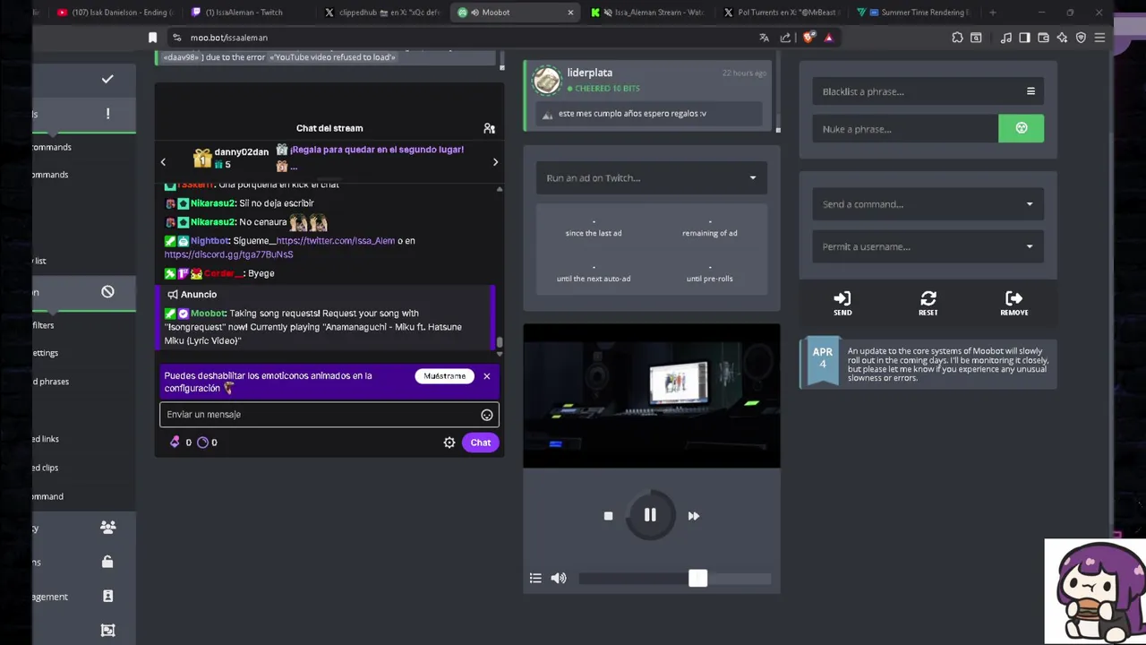Open the twitter.com/Issa_Alem link
The height and width of the screenshot is (645, 1146).
(335, 241)
